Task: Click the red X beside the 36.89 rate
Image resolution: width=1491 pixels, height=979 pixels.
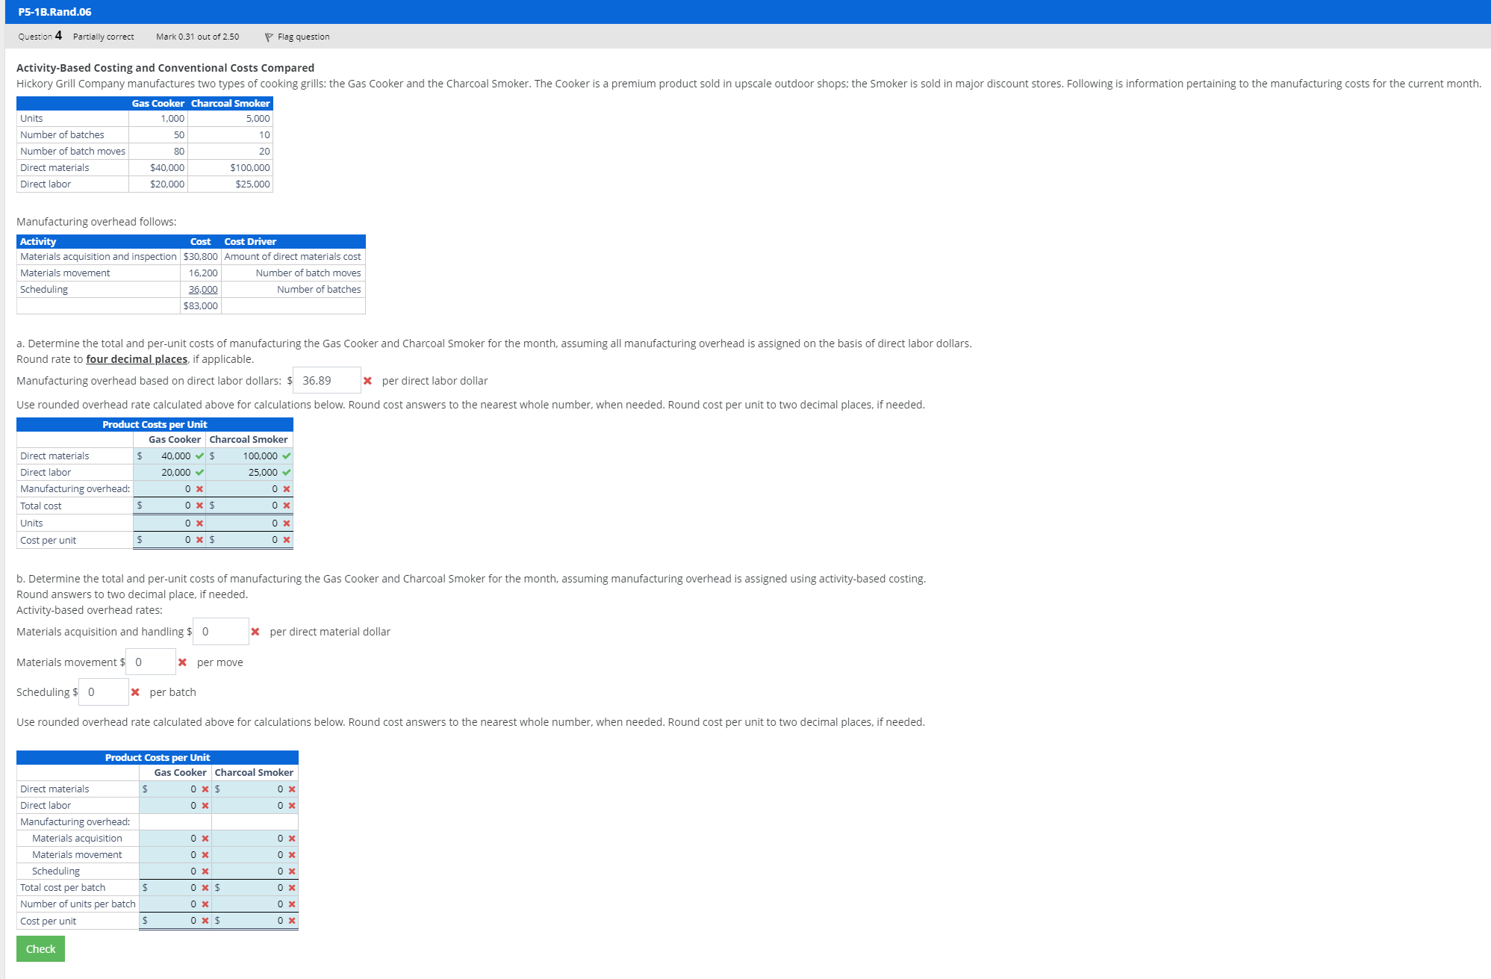Action: tap(367, 381)
